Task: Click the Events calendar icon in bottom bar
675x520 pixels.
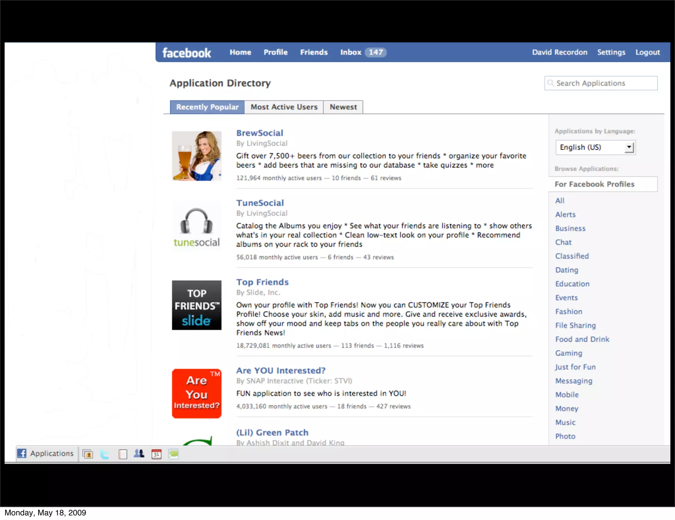Action: pyautogui.click(x=156, y=454)
